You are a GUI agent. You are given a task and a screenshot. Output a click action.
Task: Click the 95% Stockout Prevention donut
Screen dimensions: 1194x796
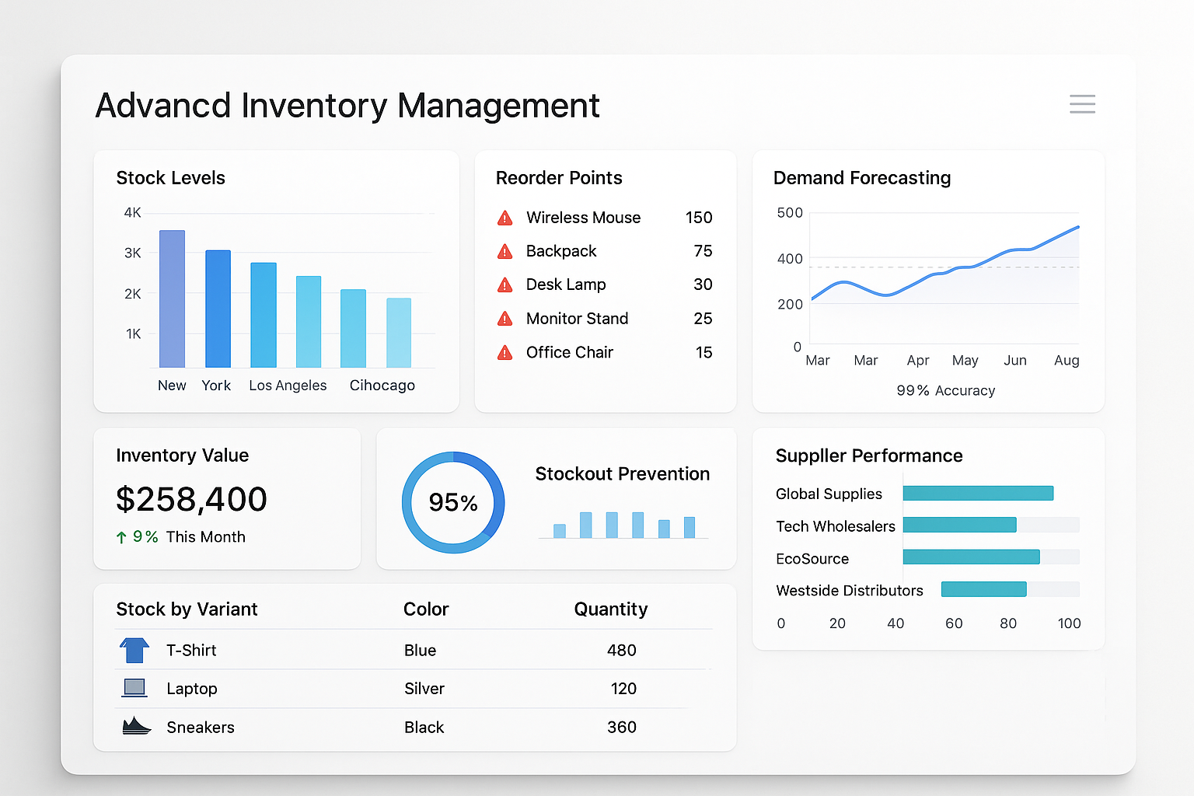point(453,502)
